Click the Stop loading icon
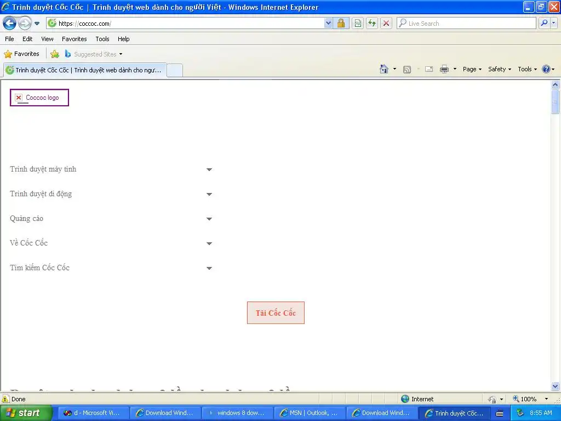 [386, 23]
